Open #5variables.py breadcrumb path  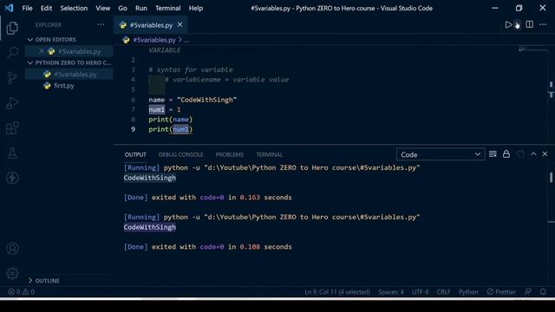[154, 40]
